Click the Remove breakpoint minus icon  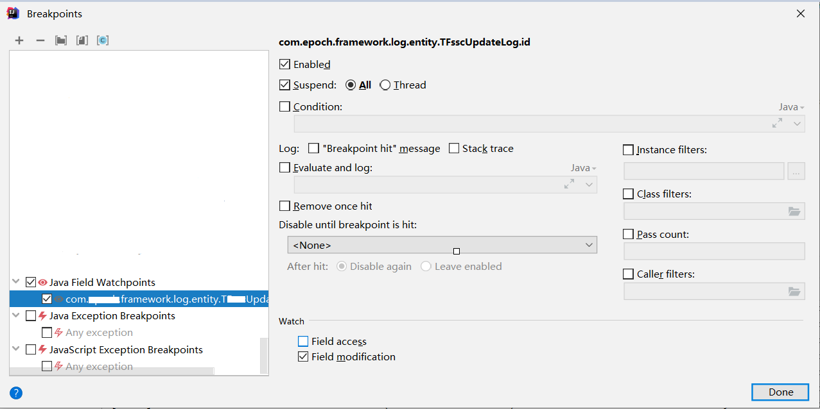(x=40, y=40)
